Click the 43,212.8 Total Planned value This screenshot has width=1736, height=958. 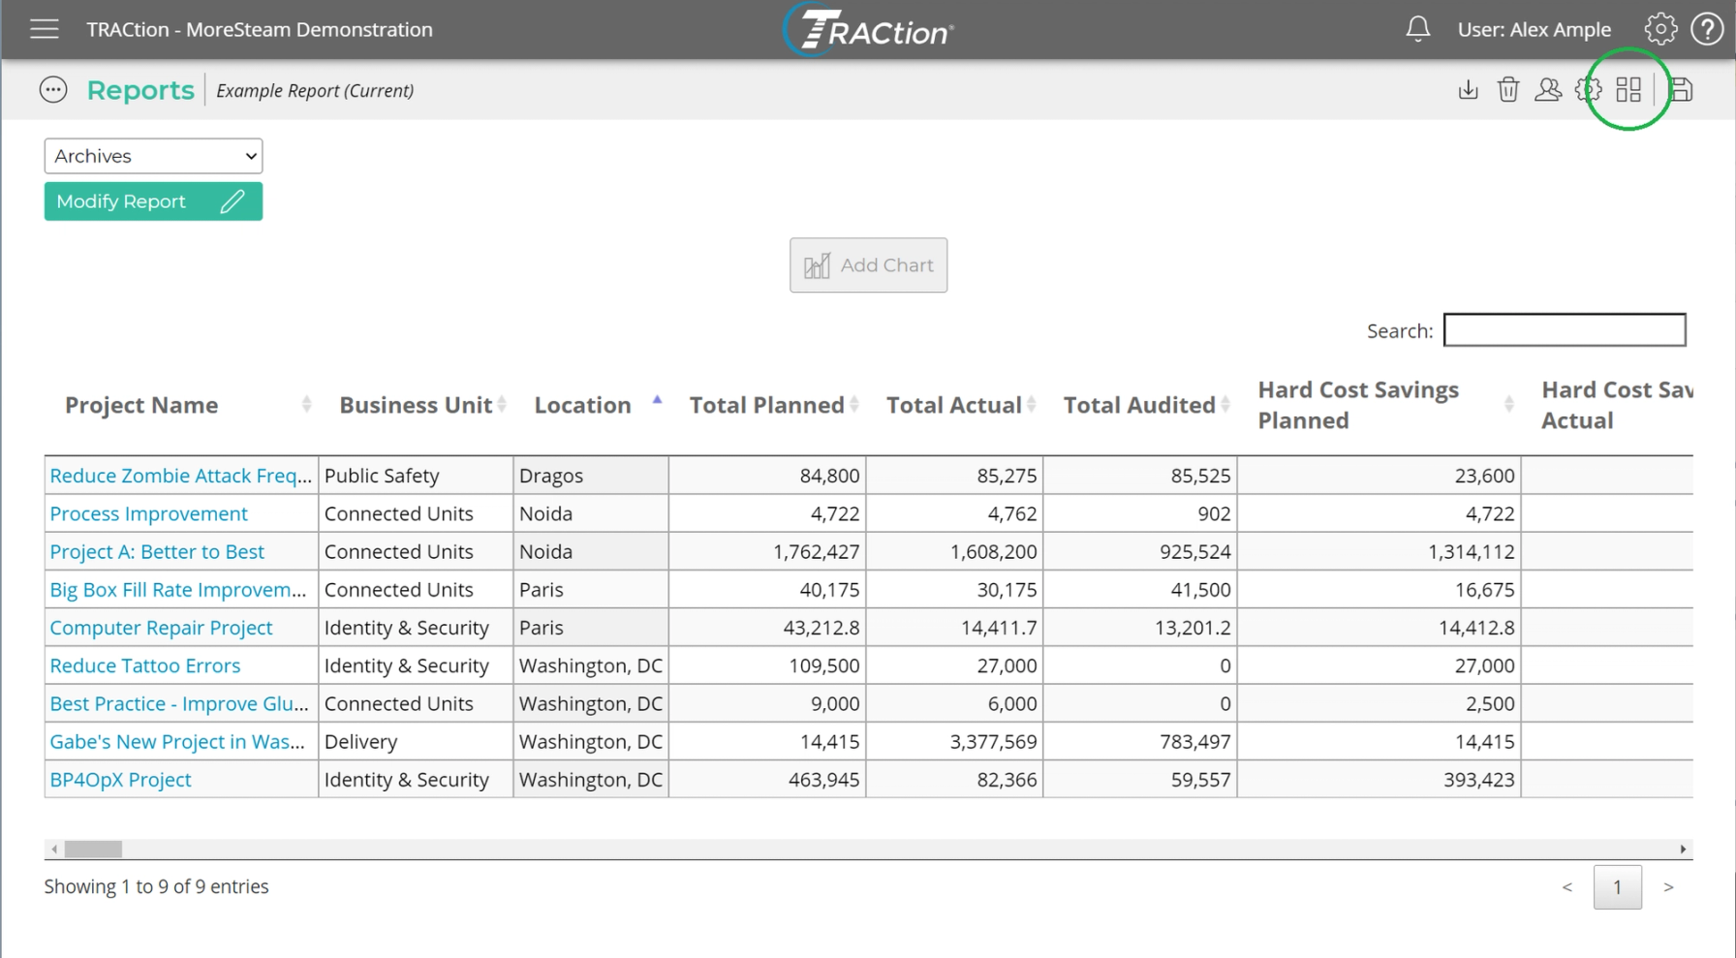821,628
